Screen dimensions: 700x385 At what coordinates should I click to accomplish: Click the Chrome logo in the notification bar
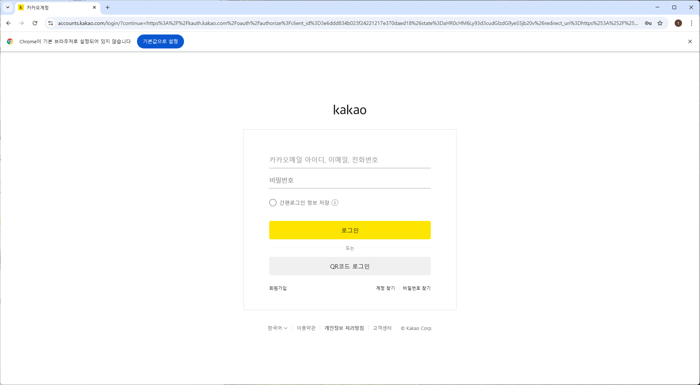pyautogui.click(x=10, y=41)
